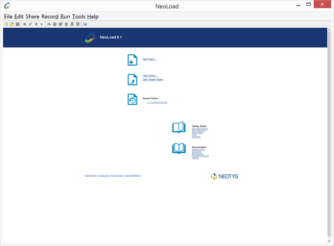This screenshot has height=246, width=334.
Task: Click the New Project... link
Action: click(x=150, y=59)
